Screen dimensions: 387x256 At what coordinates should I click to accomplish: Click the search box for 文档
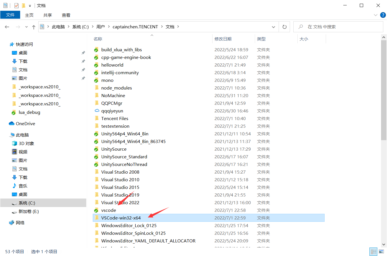(338, 27)
